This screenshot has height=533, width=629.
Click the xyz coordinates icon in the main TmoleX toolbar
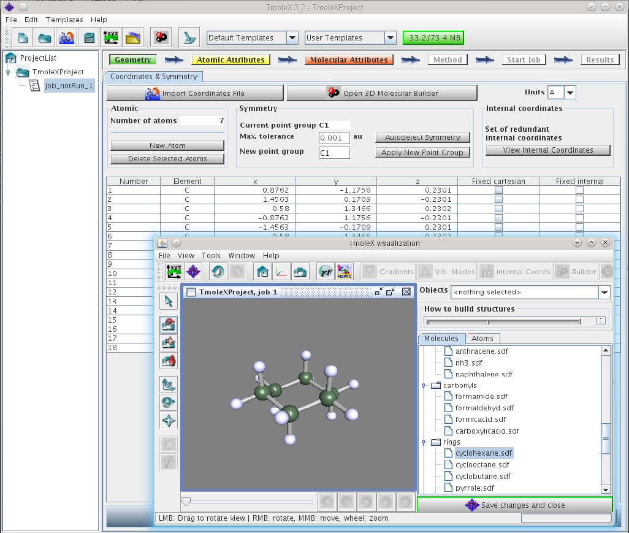(x=111, y=38)
